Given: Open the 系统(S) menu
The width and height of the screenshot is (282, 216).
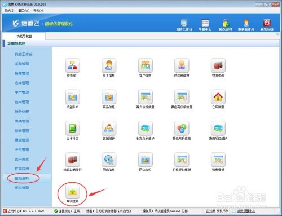Looking at the screenshot, I should (x=9, y=11).
